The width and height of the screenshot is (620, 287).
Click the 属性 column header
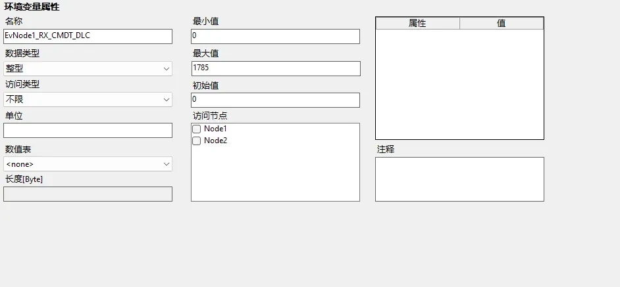[417, 23]
